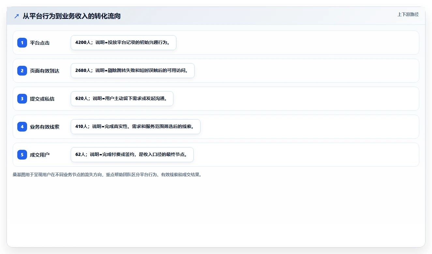Screen dimensions: 432x254
Task: Click the 业务有效线索 label
Action: 45,127
